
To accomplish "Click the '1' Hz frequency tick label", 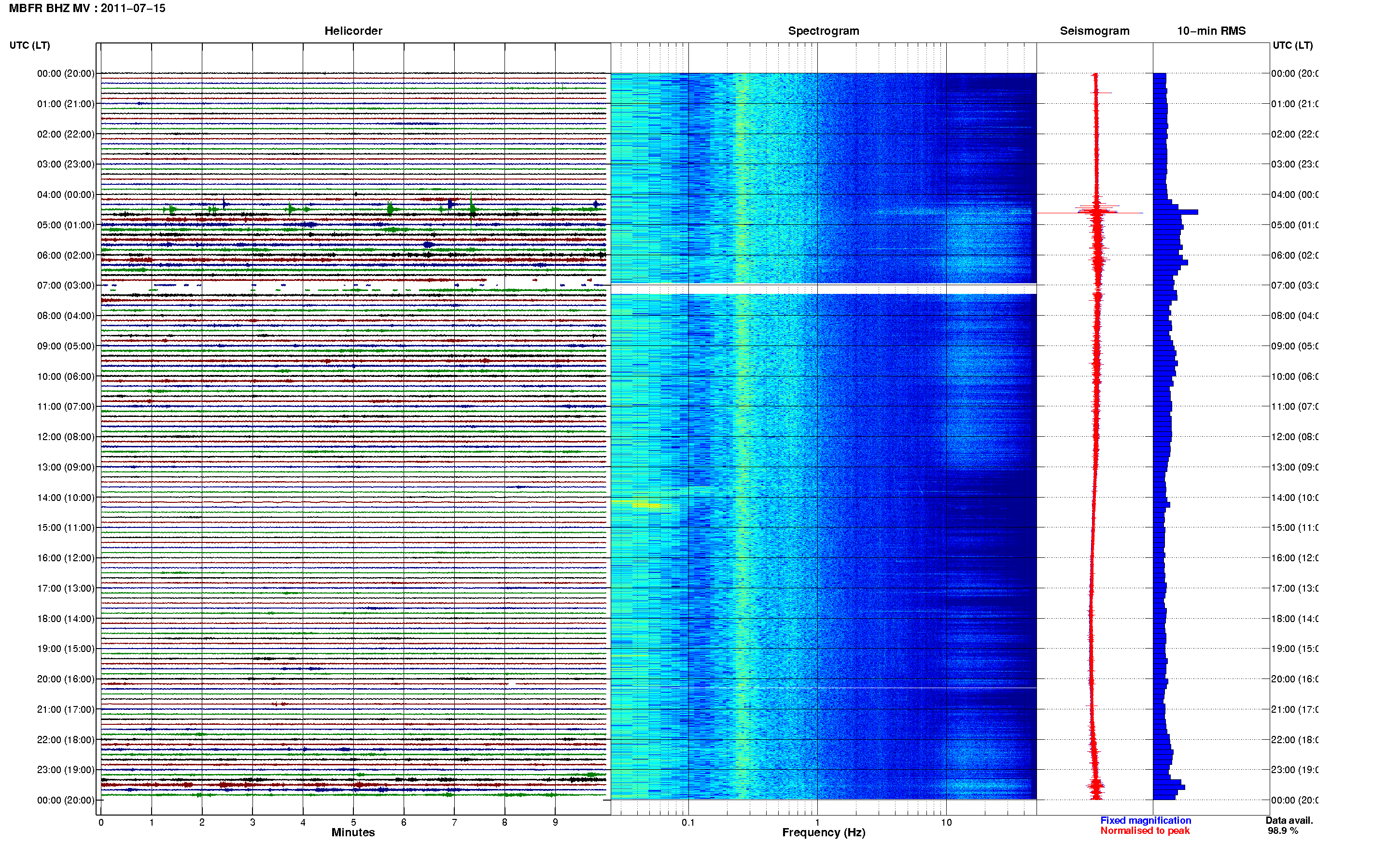I will [817, 822].
